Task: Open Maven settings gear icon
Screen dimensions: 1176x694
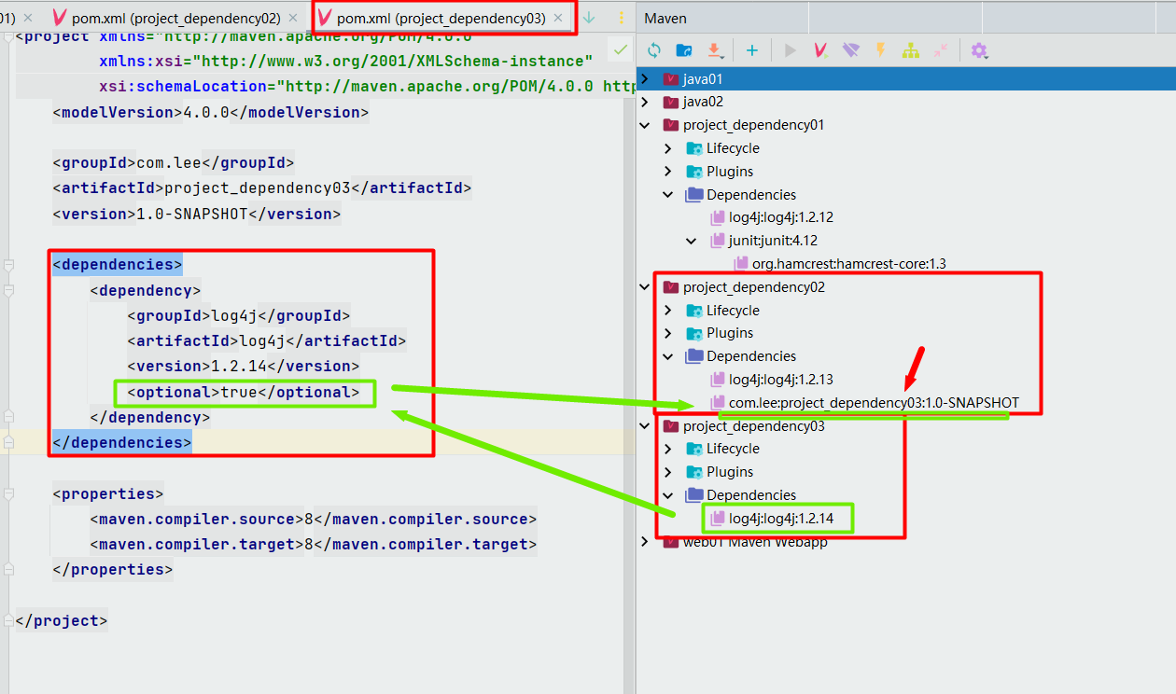Action: 978,50
